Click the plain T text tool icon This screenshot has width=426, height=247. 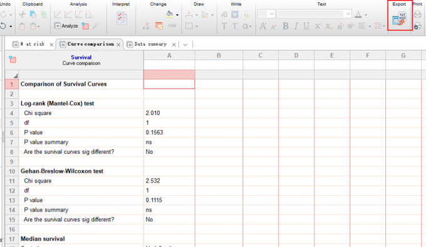pos(224,26)
